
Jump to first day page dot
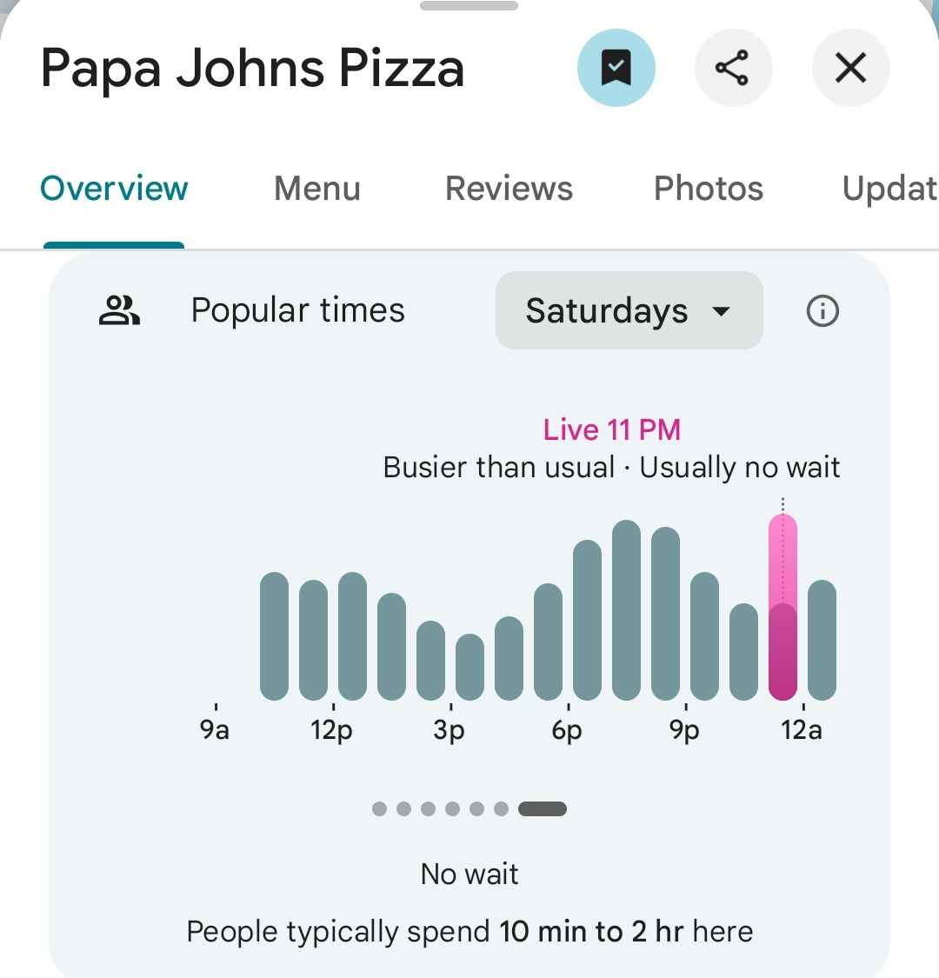[379, 809]
